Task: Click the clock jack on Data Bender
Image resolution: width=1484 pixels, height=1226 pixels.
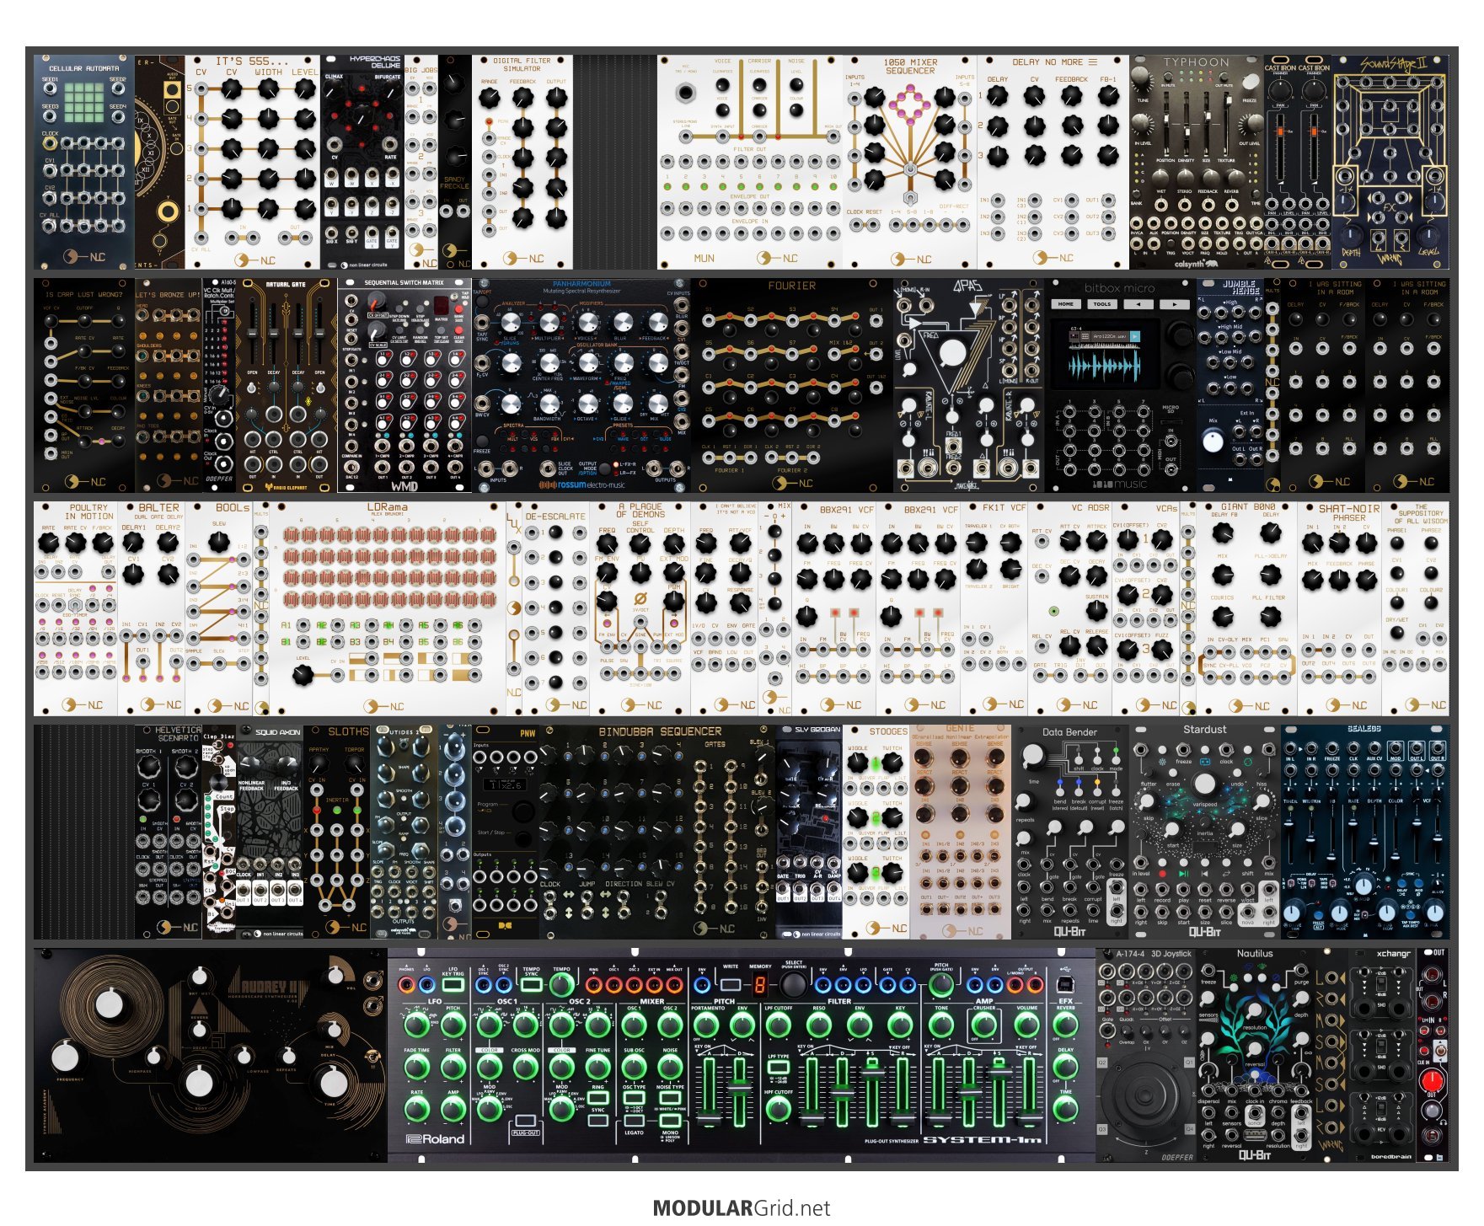Action: 1024,865
